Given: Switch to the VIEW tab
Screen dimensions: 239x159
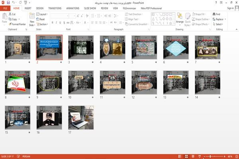Looking at the screenshot, I should click(x=116, y=8).
